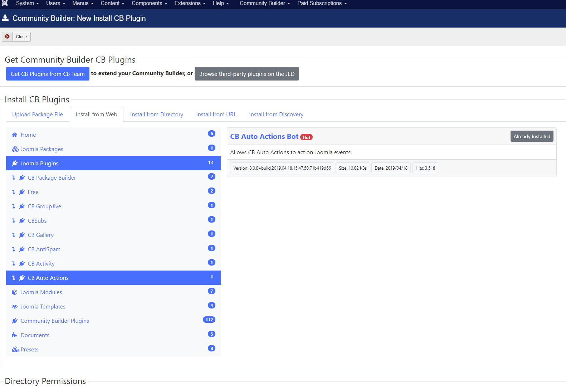Select the Home category
The height and width of the screenshot is (389, 566).
(x=113, y=135)
